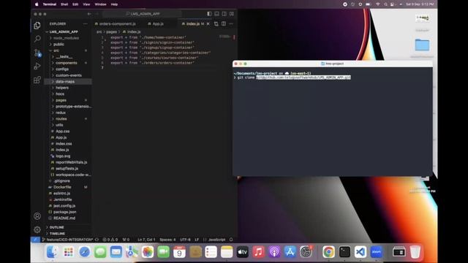Change indentation via Spaces: 4
468x263 pixels.
point(167,240)
